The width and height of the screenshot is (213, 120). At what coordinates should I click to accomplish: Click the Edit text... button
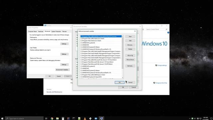pyautogui.click(x=130, y=66)
